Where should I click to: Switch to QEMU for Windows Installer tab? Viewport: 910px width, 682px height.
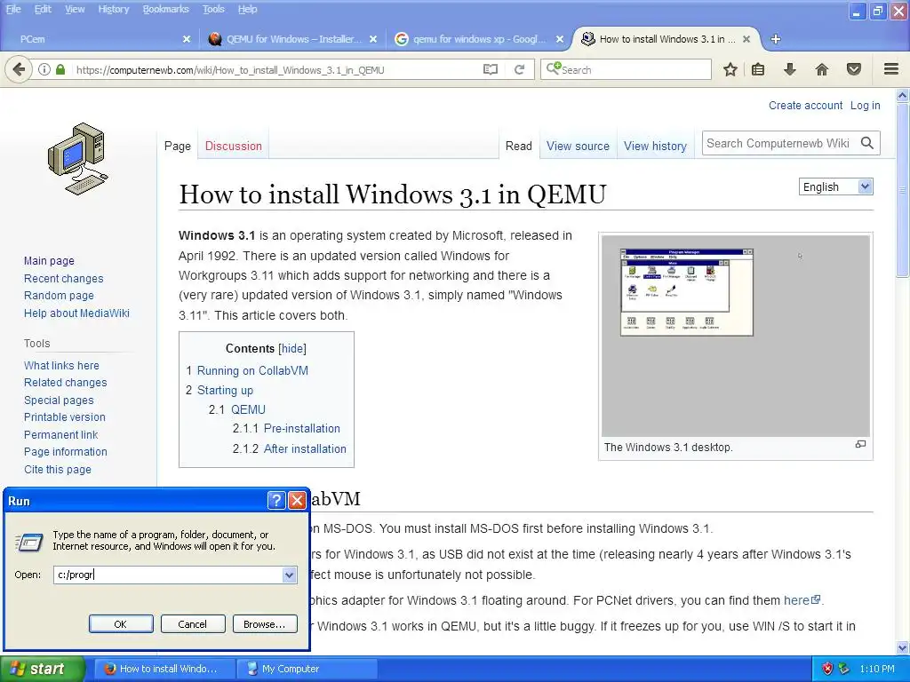293,39
